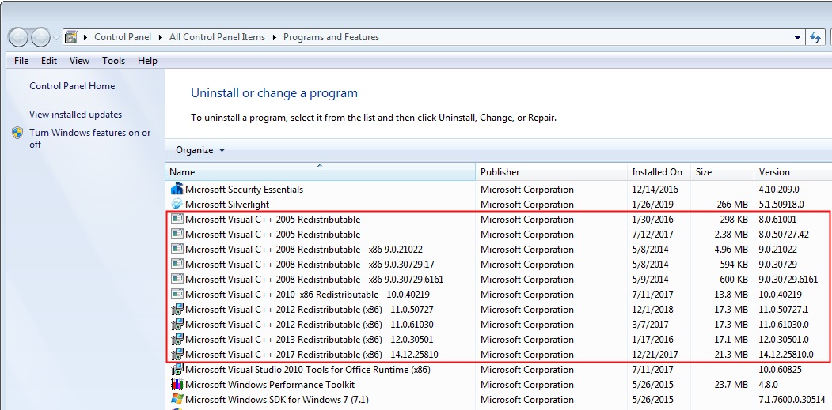Go to Control Panel Home

(72, 86)
